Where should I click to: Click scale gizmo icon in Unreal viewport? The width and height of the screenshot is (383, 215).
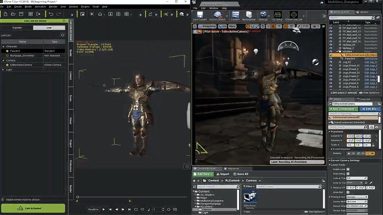(x=257, y=26)
